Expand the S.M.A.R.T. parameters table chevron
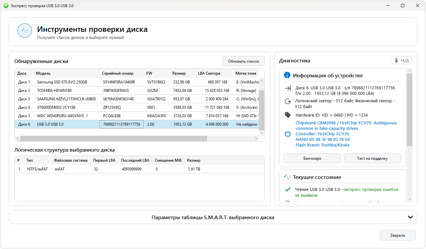This screenshot has width=426, height=249. (410, 217)
